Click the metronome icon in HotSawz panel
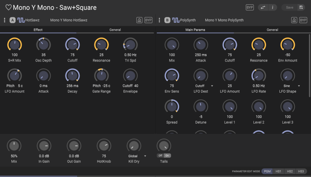This screenshot has height=177, width=311. pos(139,20)
